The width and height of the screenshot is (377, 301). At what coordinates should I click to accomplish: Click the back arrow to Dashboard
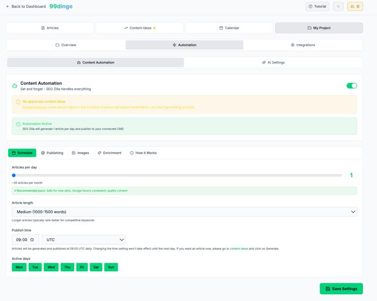pos(8,7)
